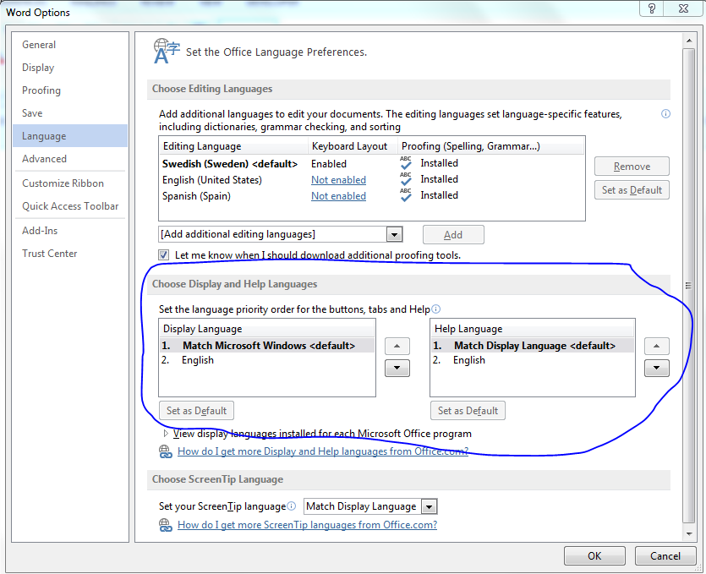Click the English proofing installed checkmark icon
The image size is (706, 574).
[406, 178]
